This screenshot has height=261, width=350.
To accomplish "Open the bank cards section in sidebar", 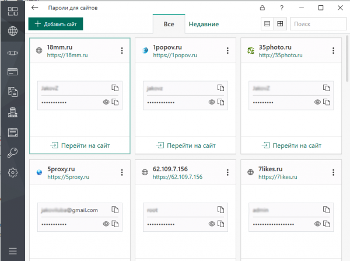I will pos(13,72).
